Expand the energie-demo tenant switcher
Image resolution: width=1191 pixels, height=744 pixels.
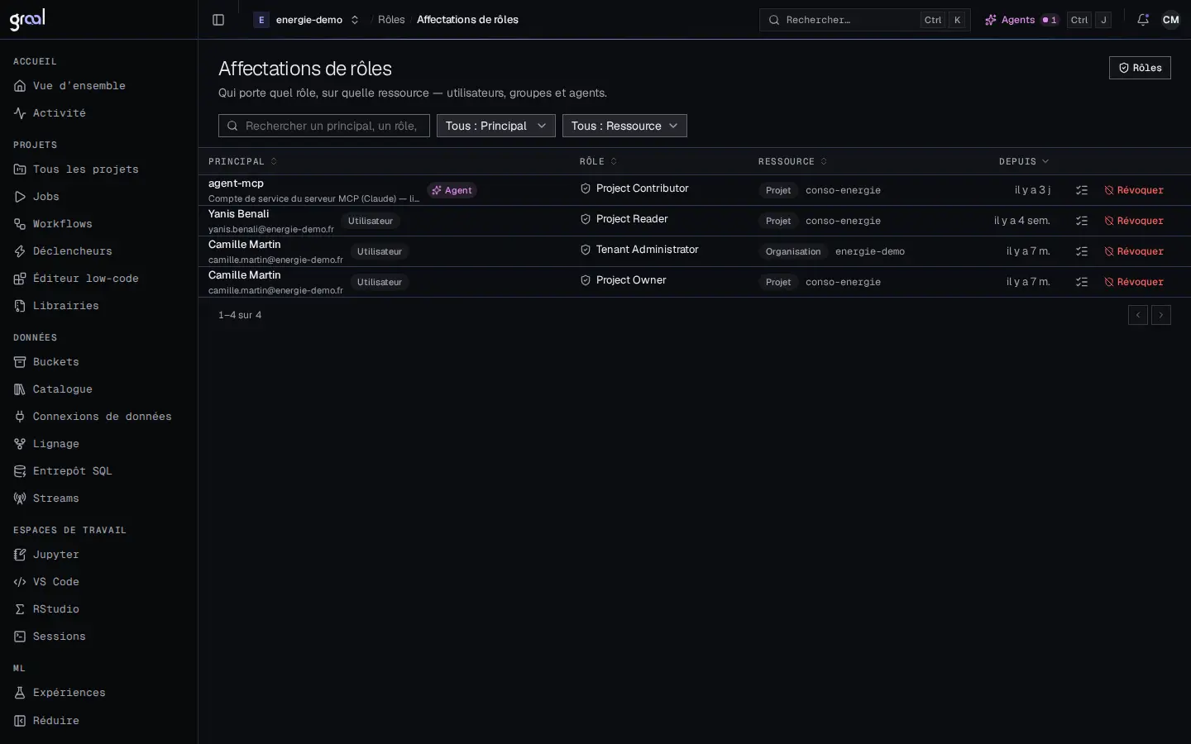click(x=307, y=20)
